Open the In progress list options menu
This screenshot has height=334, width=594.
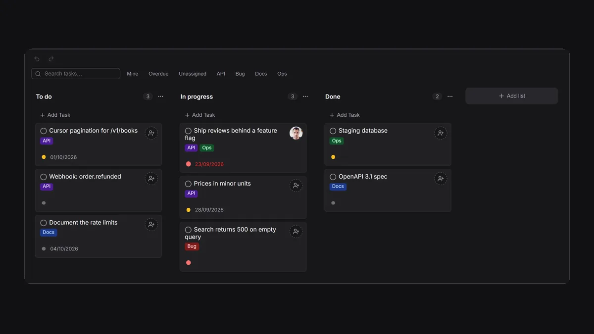tap(305, 96)
